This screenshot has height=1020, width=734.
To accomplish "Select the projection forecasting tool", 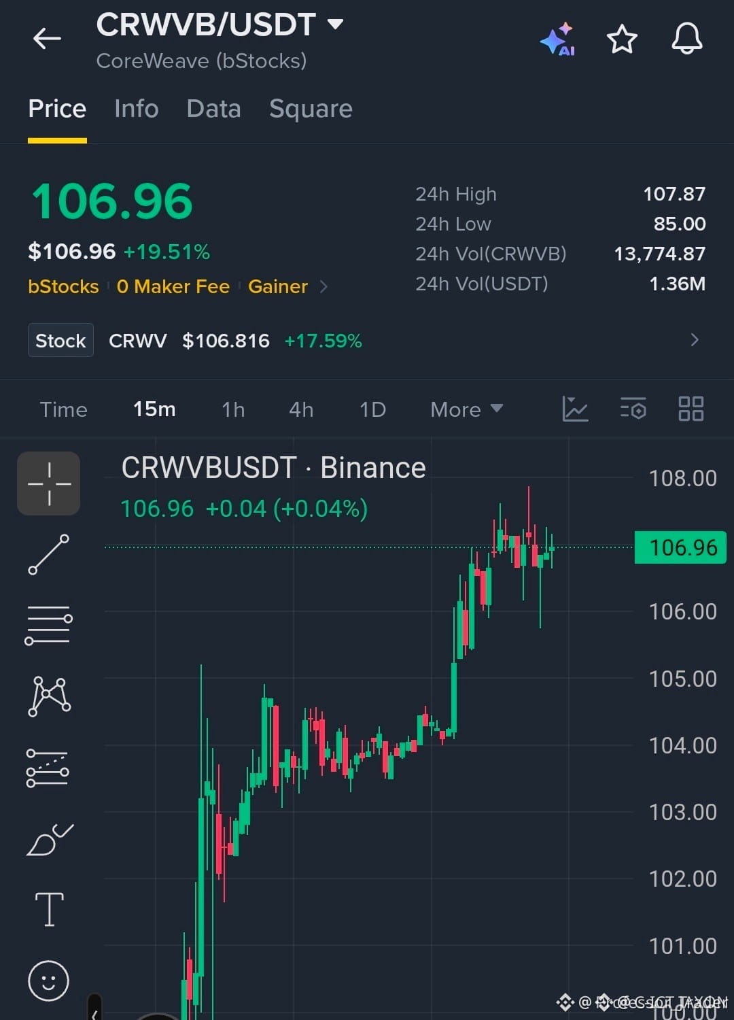I will click(x=48, y=768).
